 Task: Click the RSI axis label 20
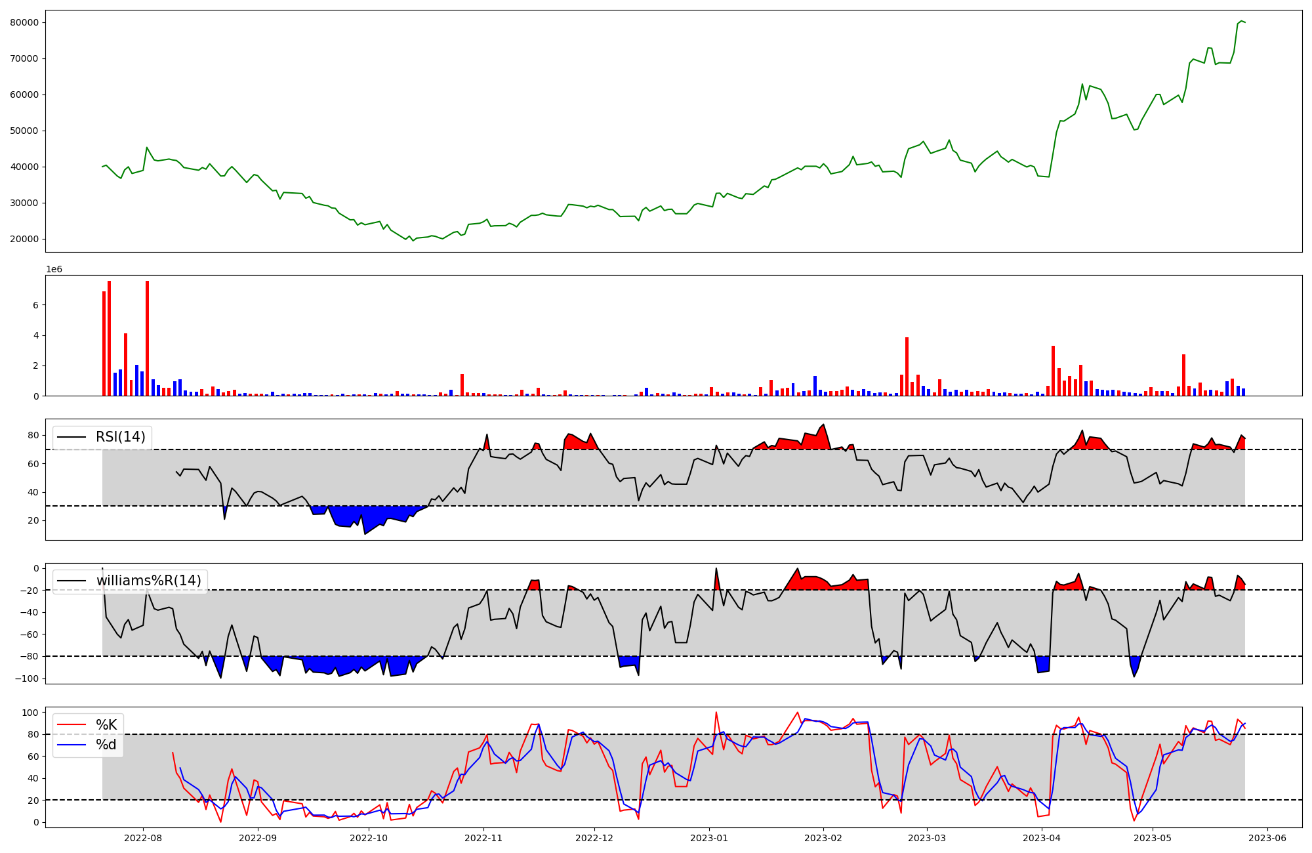coord(33,520)
